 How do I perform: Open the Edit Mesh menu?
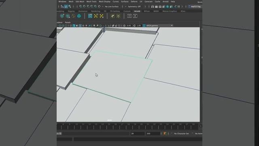80,2
